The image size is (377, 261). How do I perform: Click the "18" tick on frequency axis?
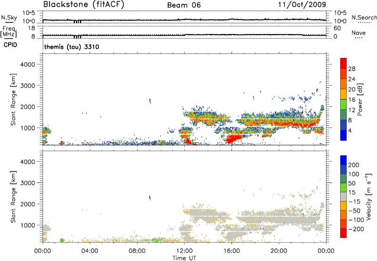coord(32,28)
